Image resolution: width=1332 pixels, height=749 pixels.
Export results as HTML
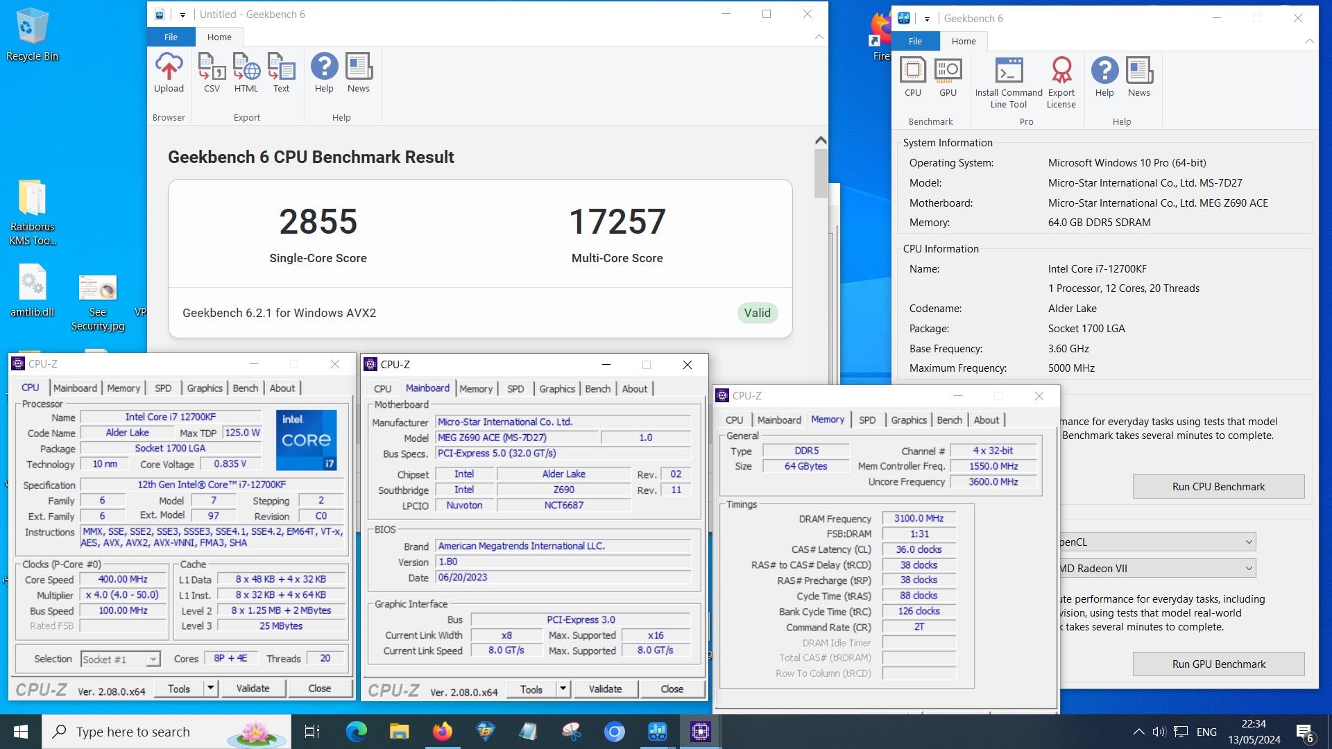point(246,72)
